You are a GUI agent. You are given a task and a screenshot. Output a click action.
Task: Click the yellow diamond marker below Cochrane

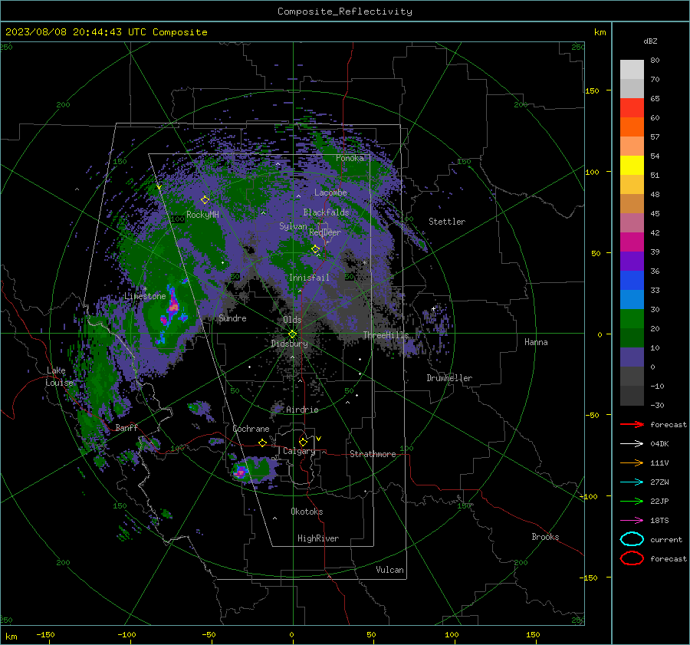pos(263,443)
